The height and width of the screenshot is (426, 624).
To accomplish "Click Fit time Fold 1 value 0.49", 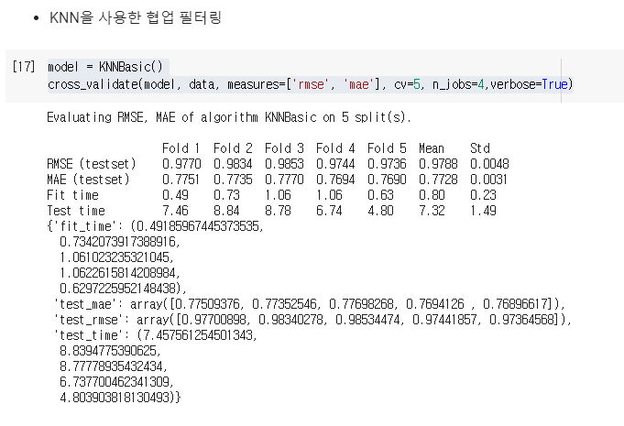I will pyautogui.click(x=175, y=195).
